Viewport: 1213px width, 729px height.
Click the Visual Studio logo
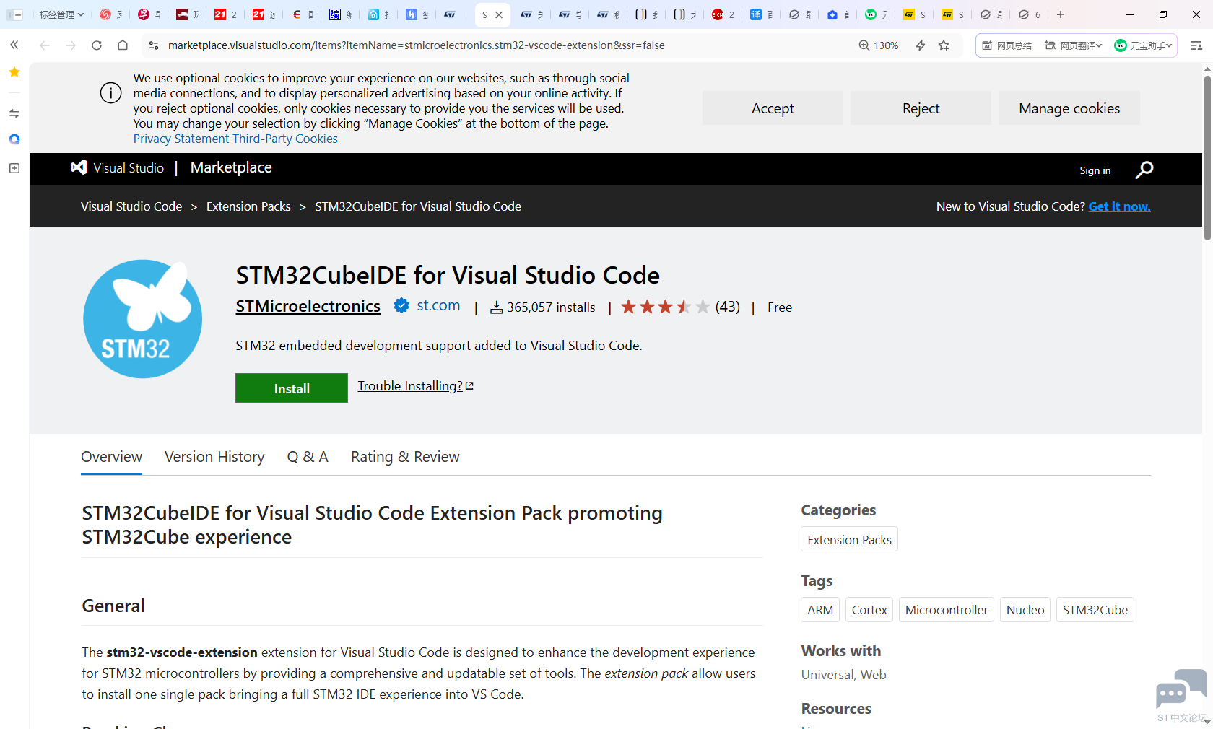click(118, 168)
